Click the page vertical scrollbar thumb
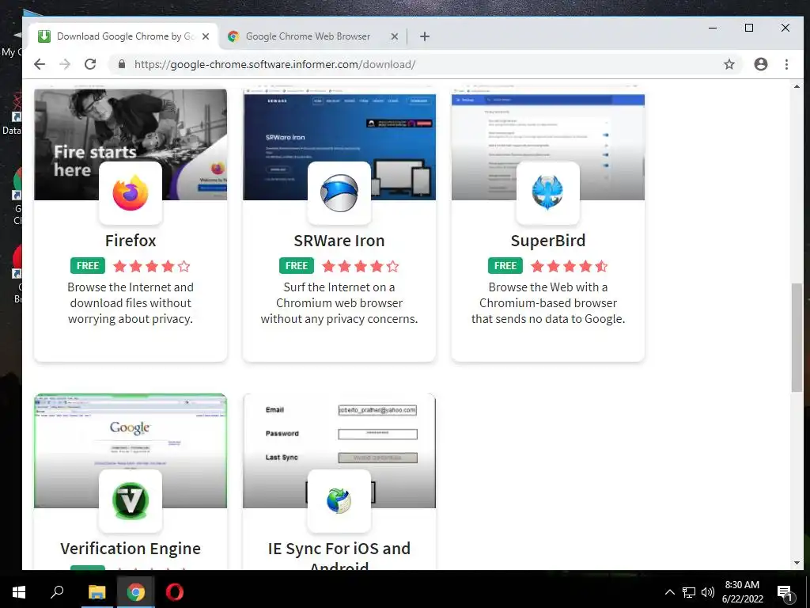The image size is (810, 608). (x=797, y=337)
